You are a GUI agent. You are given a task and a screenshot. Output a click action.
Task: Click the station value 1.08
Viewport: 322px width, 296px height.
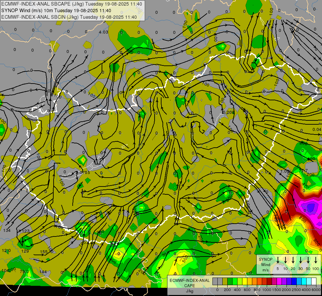pyautogui.click(x=285, y=171)
